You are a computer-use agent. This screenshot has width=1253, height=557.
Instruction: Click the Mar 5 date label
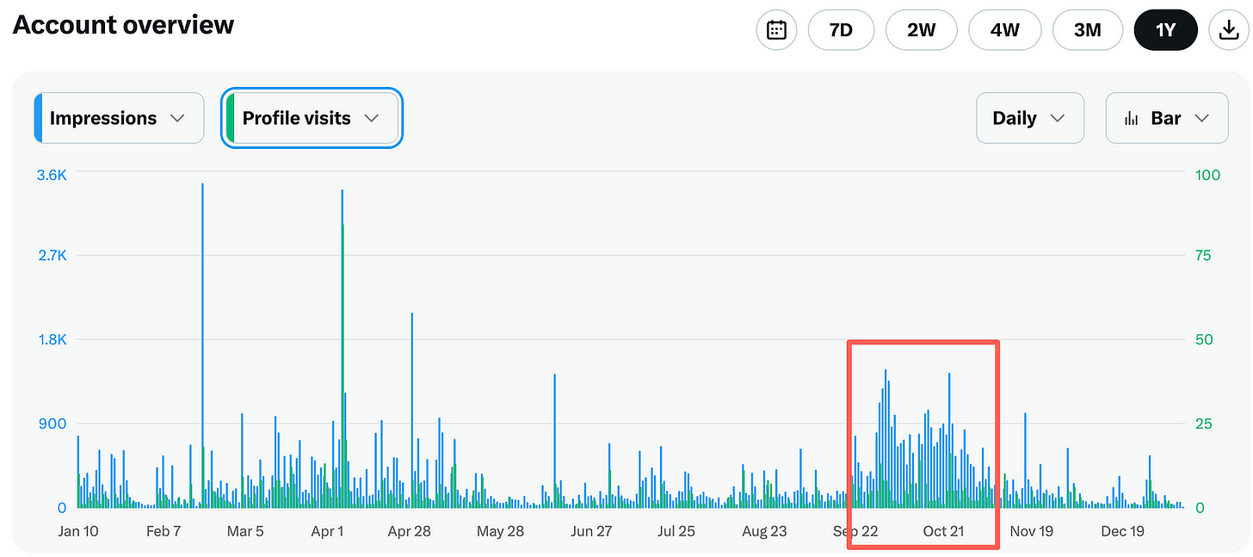tap(245, 531)
